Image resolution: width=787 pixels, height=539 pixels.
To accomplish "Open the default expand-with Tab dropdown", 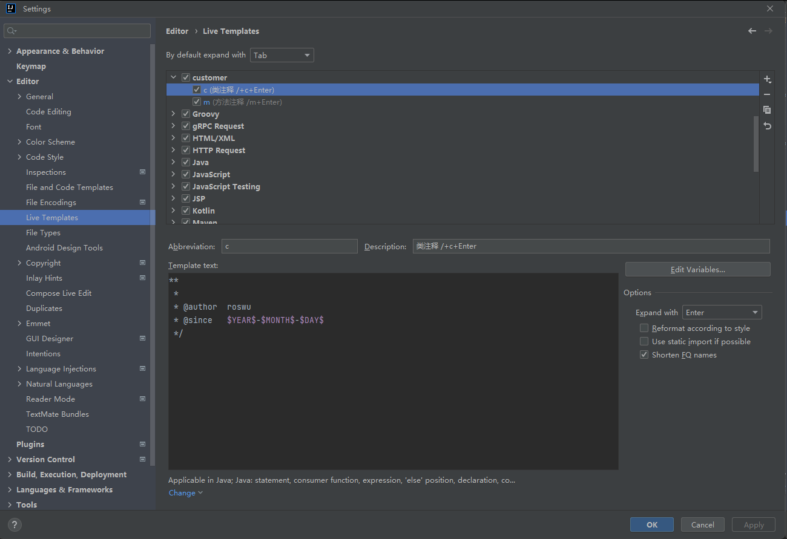I will (282, 55).
